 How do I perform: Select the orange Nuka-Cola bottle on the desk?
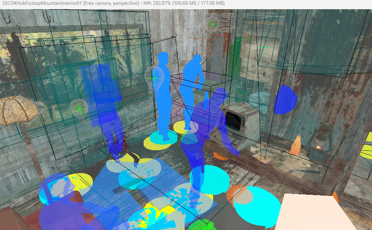click(296, 145)
